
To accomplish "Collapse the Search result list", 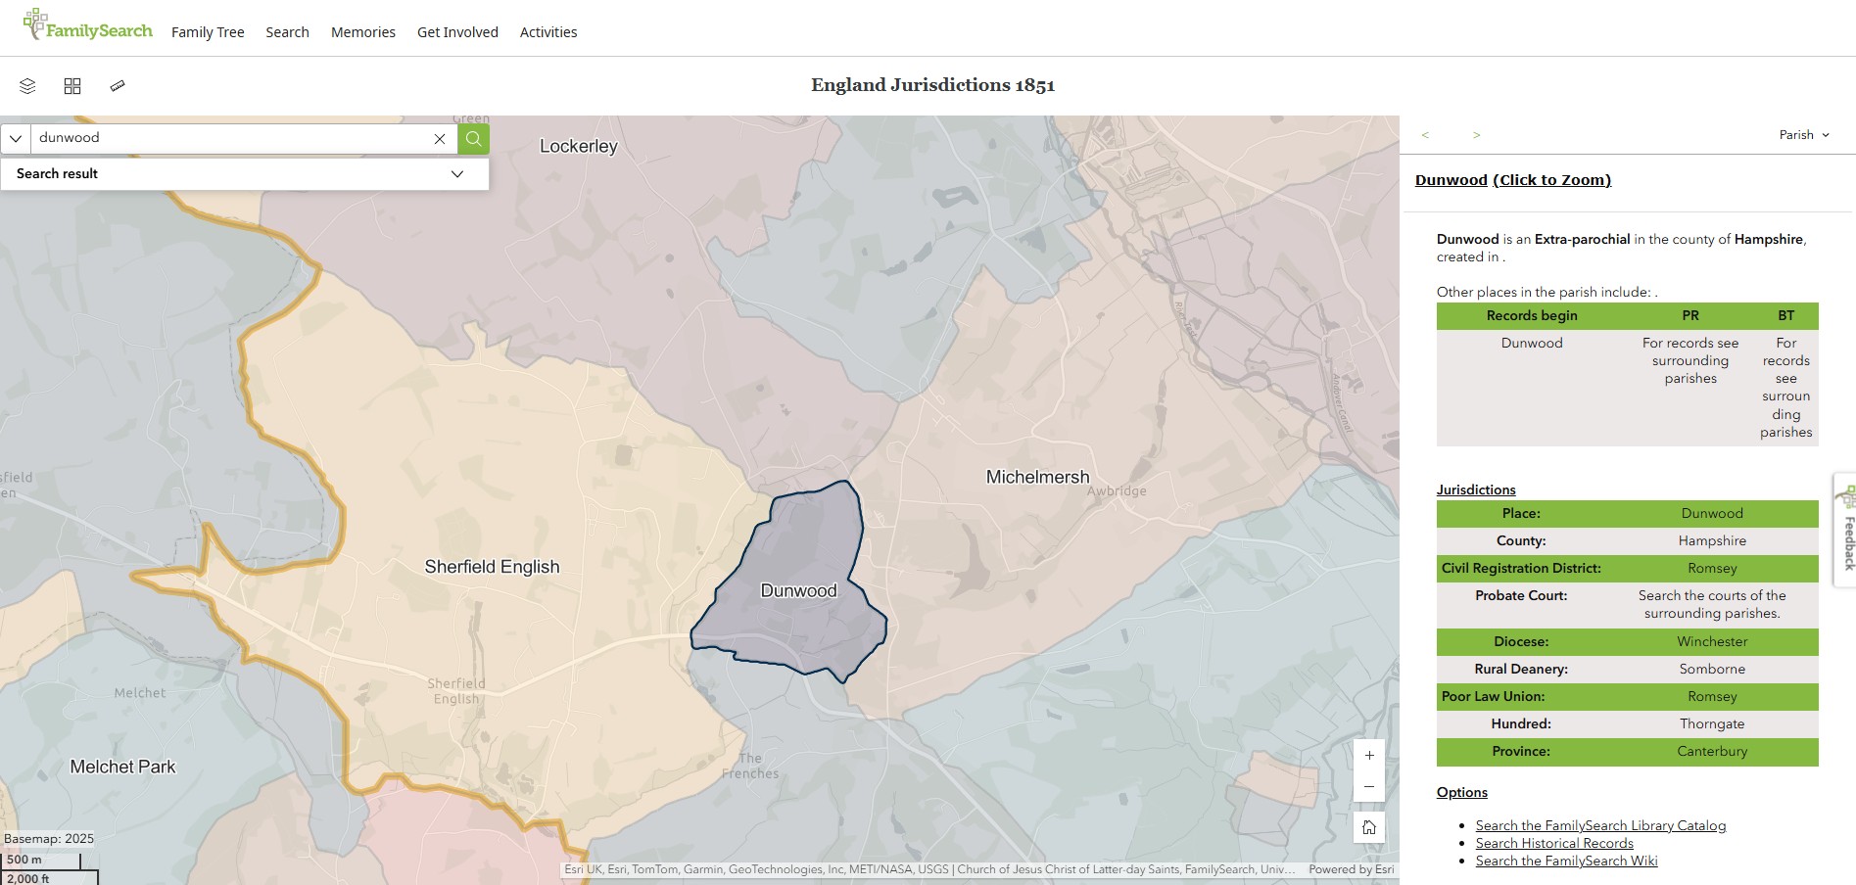I will pos(456,173).
